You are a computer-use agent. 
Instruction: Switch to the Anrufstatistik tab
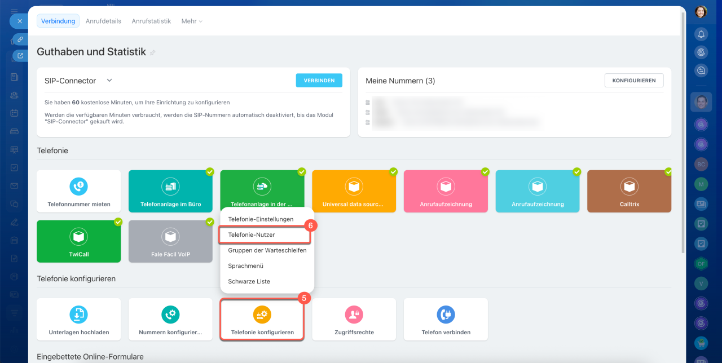[151, 21]
